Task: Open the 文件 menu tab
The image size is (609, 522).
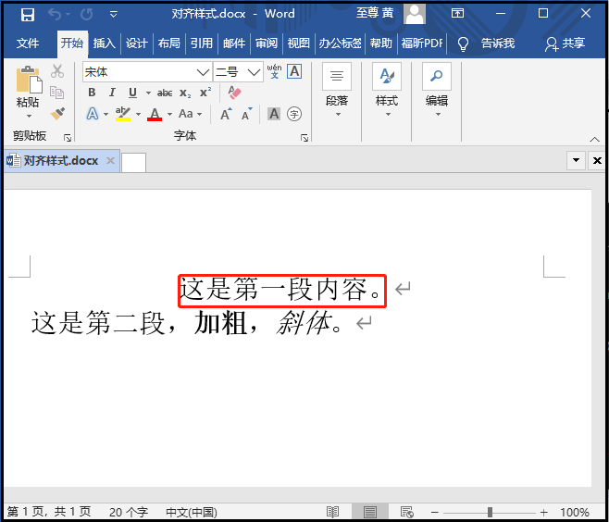Action: click(x=28, y=43)
